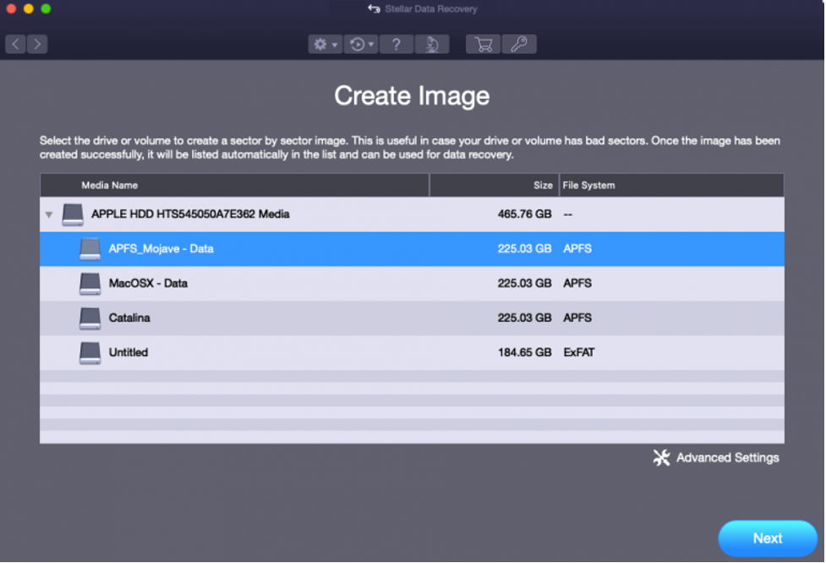Click the key activation icon
826x563 pixels.
point(519,45)
